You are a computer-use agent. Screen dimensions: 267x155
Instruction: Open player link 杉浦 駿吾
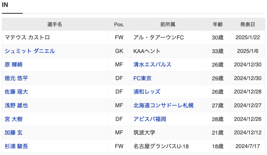[x=16, y=146]
